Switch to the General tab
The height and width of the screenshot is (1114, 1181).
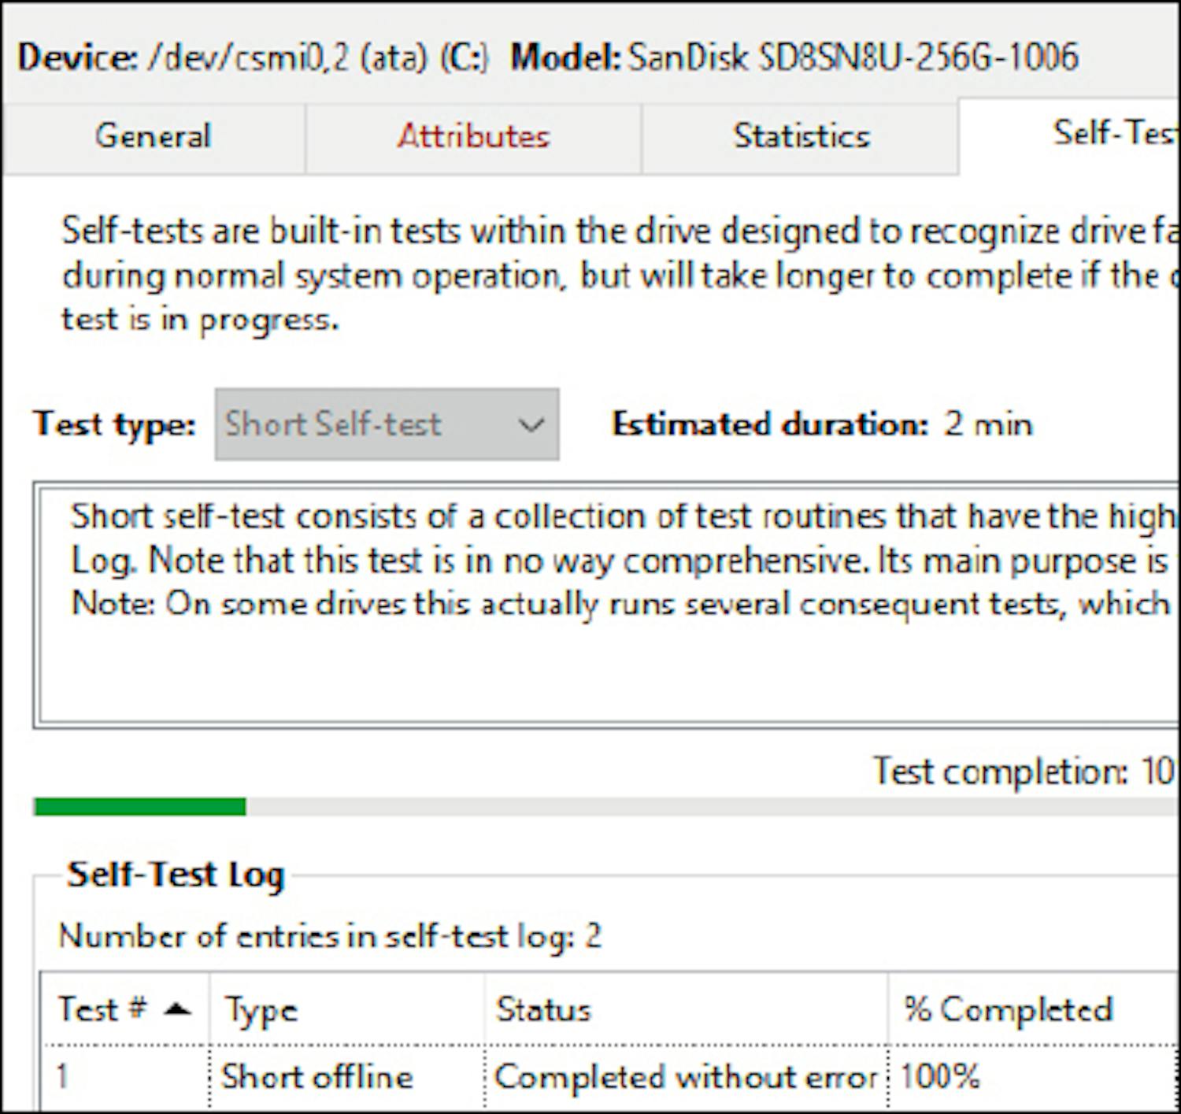pyautogui.click(x=153, y=136)
